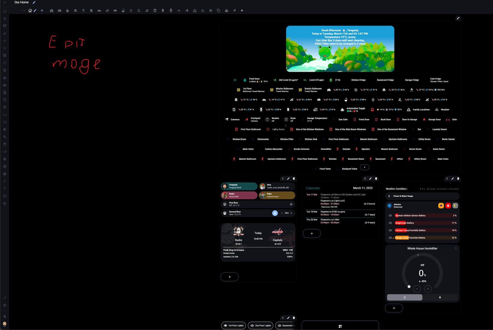Toggle Whole House Humidifier power button

(404, 297)
